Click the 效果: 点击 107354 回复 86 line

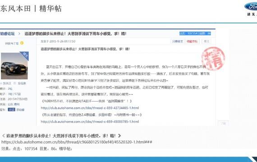(x=37, y=149)
